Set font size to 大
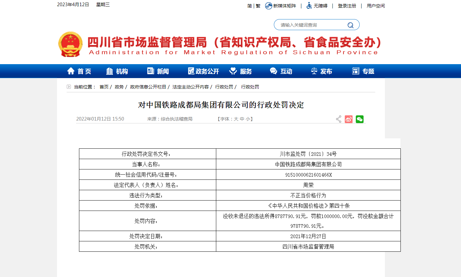Screen dimensions: 461x277 click(236, 119)
